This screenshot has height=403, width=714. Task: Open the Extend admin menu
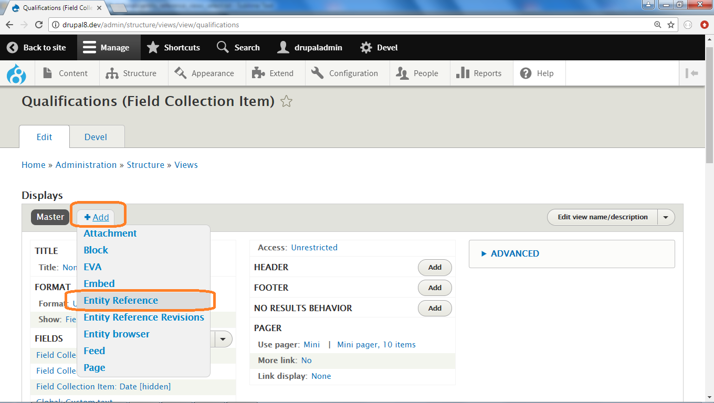pos(275,73)
